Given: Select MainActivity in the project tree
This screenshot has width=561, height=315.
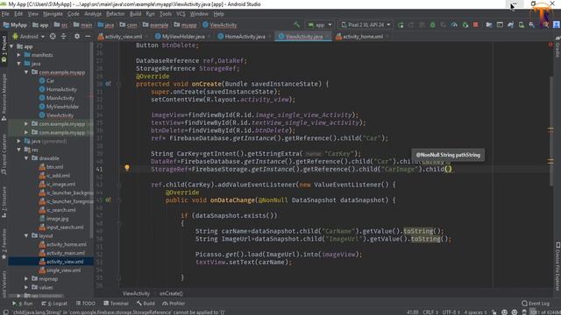Looking at the screenshot, I should click(60, 98).
